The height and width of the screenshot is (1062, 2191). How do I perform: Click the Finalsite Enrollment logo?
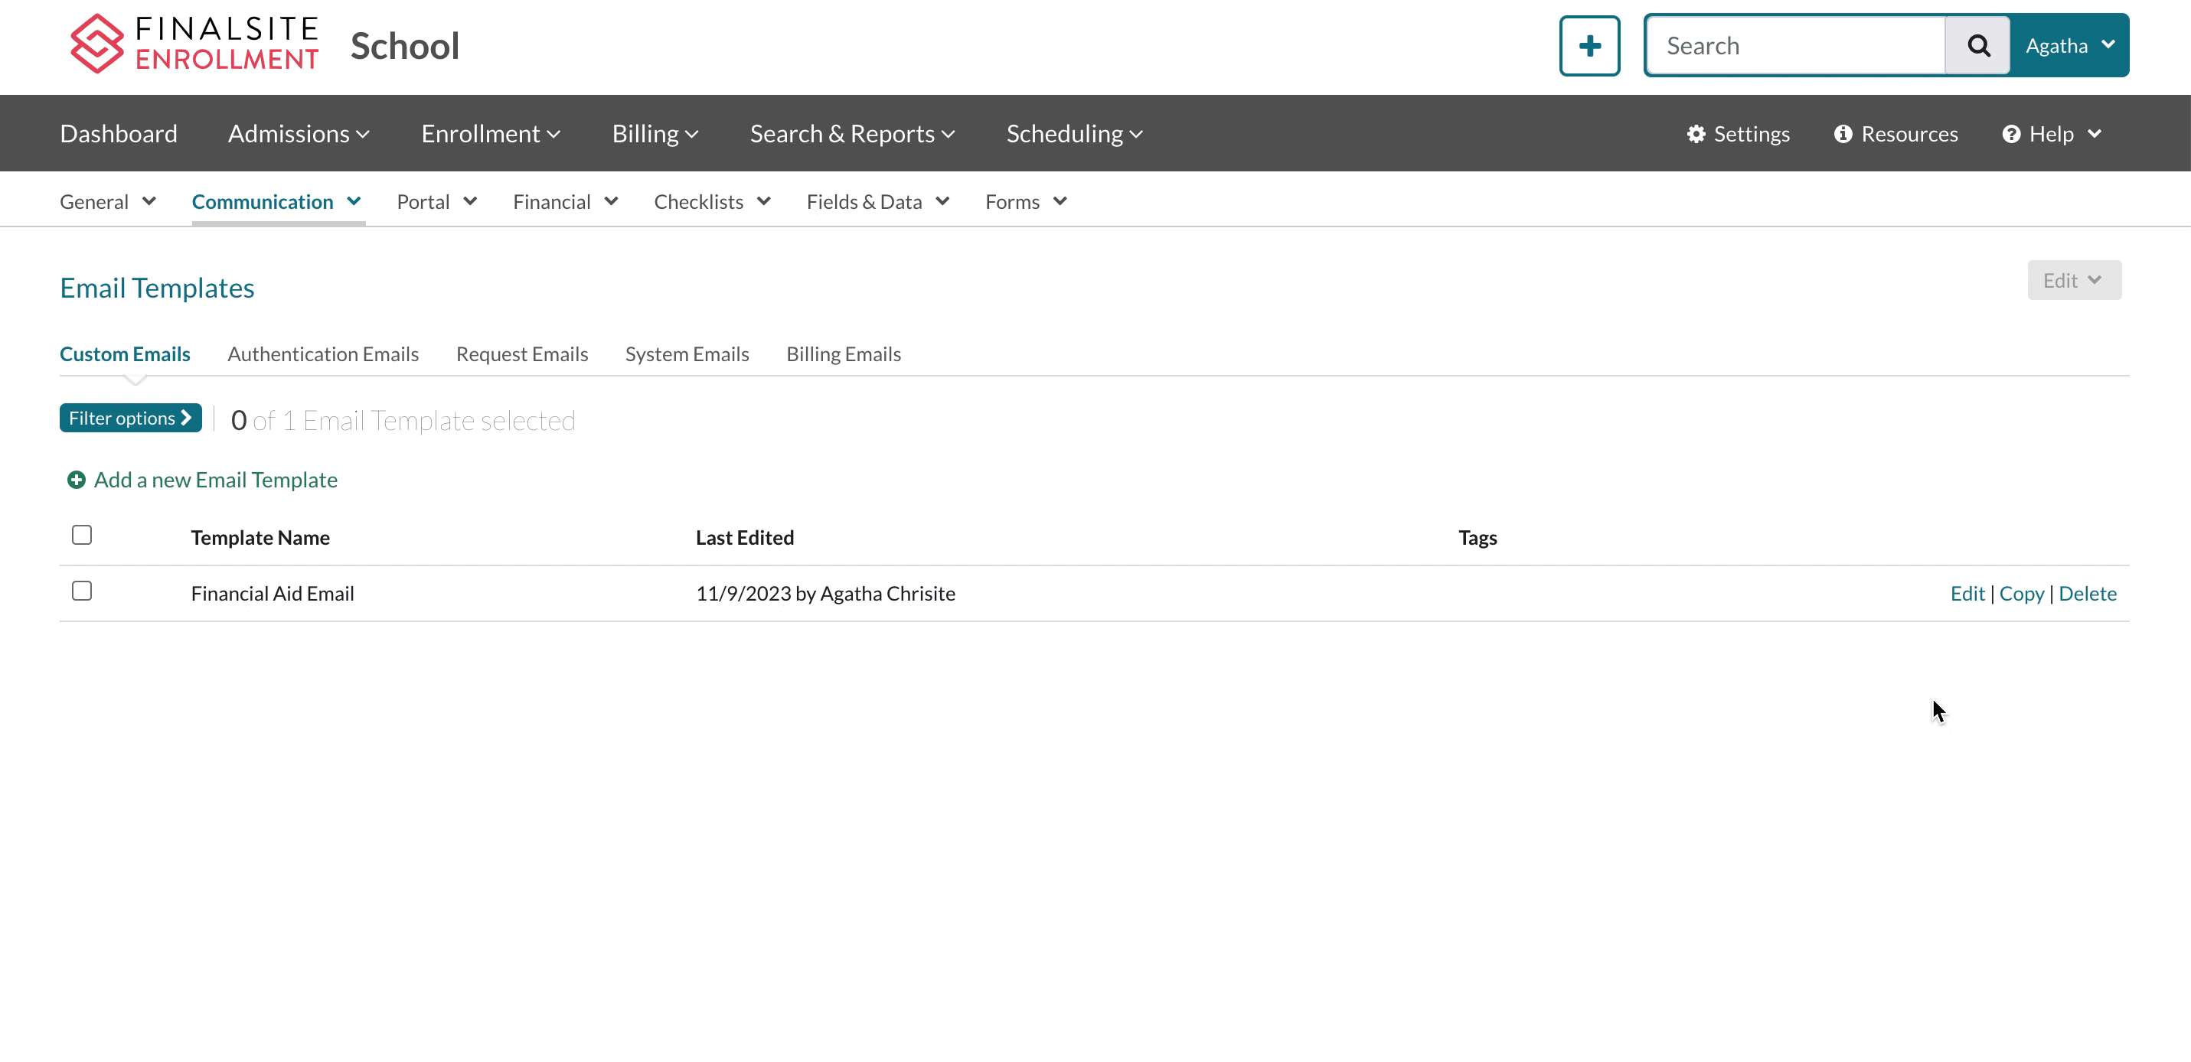click(x=194, y=44)
